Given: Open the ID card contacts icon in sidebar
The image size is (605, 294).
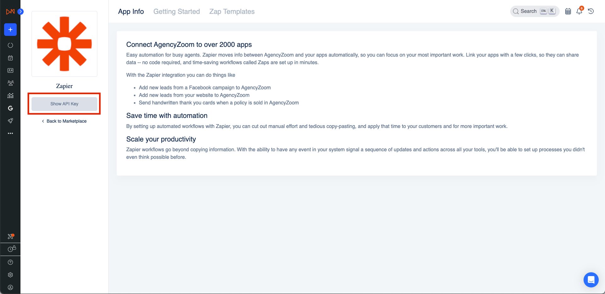Looking at the screenshot, I should point(10,70).
